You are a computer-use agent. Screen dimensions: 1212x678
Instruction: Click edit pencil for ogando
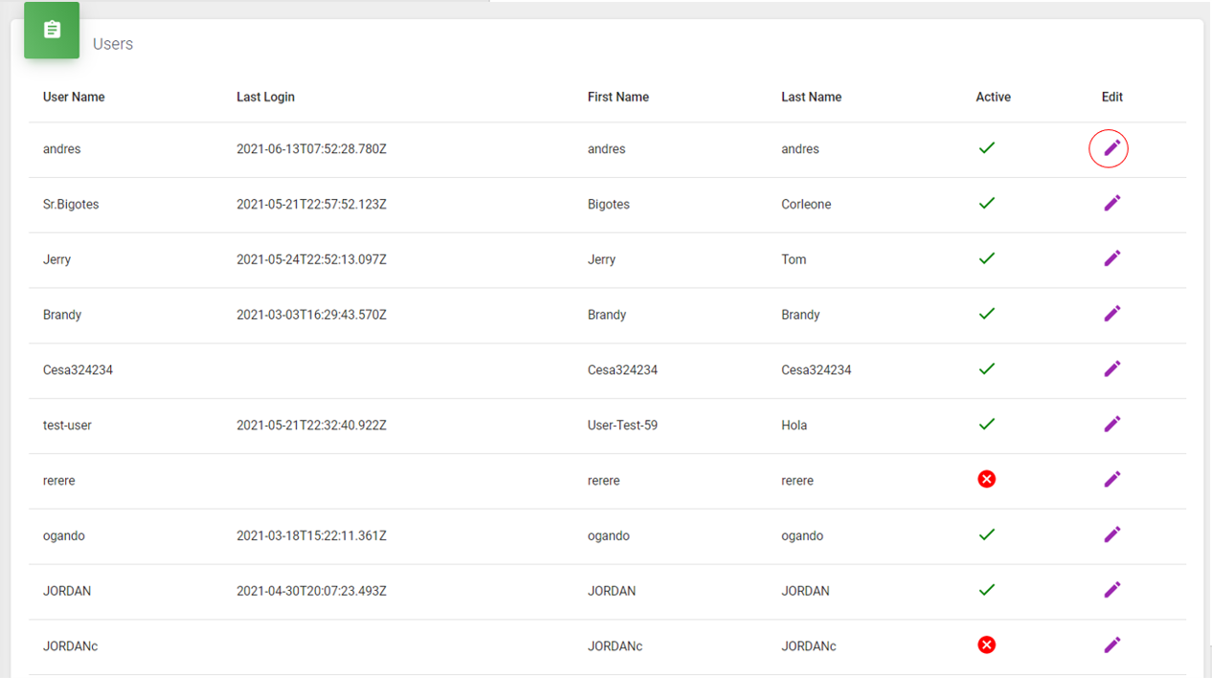pyautogui.click(x=1111, y=535)
